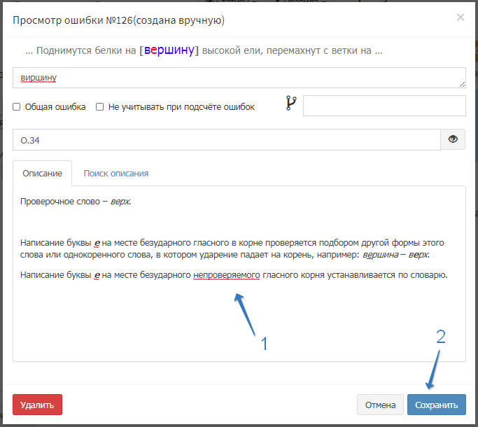
Task: Grab the resize handle of 'виршину' textarea
Action: (x=462, y=84)
